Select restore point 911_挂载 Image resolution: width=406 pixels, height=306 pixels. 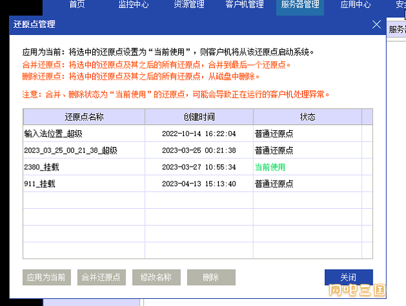[x=40, y=183]
